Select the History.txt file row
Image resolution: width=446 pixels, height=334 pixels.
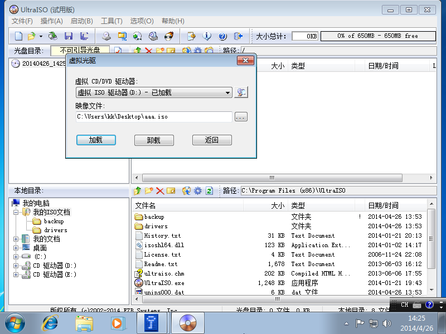coord(279,235)
